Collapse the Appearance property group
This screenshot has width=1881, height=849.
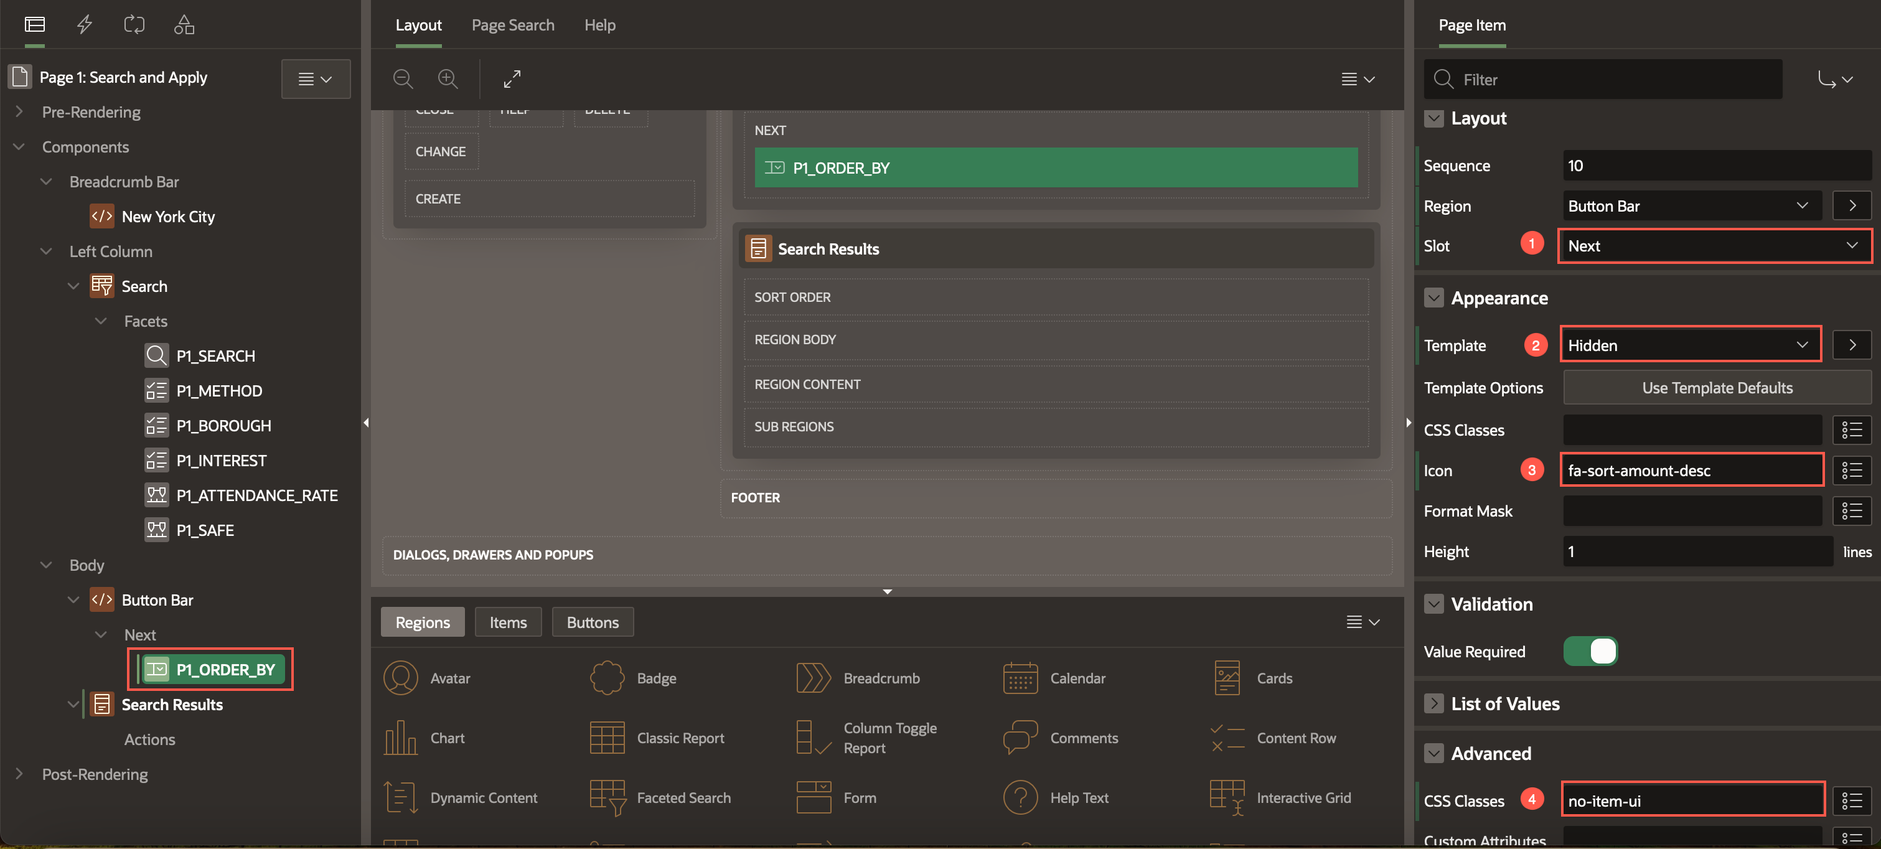(x=1433, y=298)
